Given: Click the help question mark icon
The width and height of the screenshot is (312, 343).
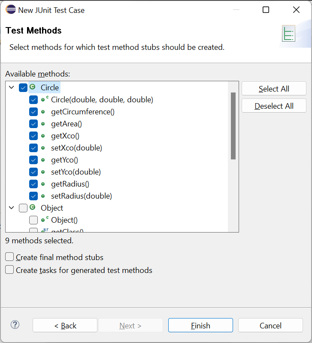Looking at the screenshot, I should 15,325.
